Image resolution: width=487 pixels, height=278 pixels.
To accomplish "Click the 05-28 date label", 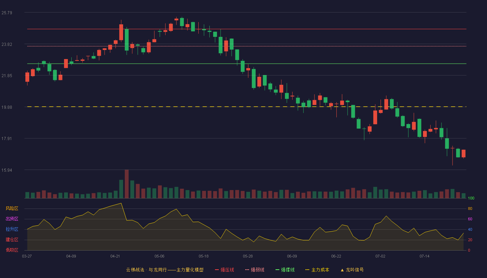I will (248, 256).
